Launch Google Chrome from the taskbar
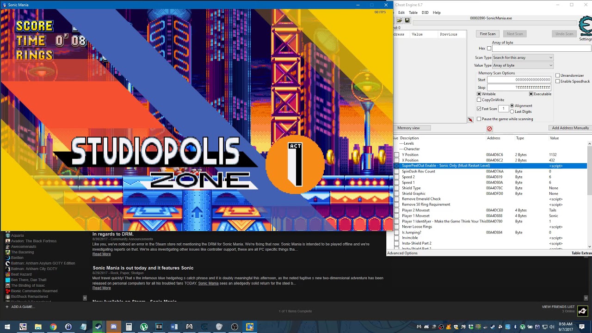 click(53, 327)
